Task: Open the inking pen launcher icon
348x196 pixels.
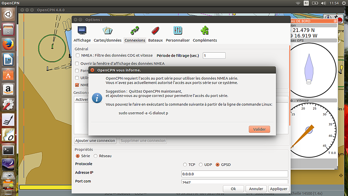Action: pyautogui.click(x=8, y=120)
